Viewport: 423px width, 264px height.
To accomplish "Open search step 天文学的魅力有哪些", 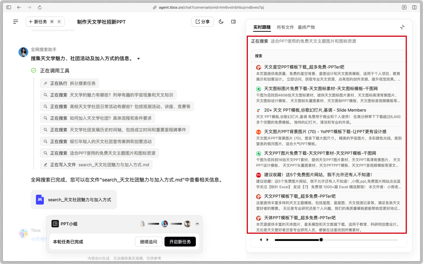I will (108, 95).
